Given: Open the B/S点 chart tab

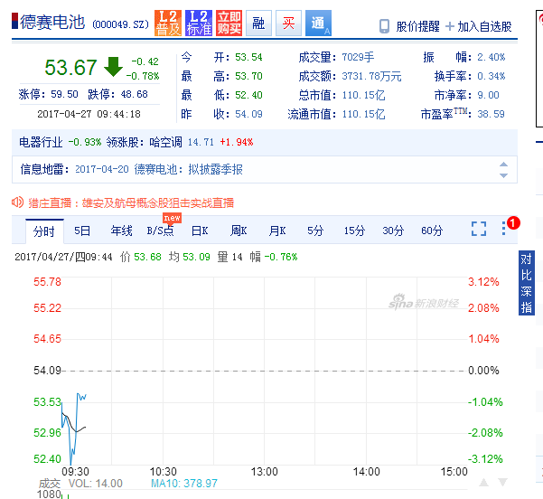Looking at the screenshot, I should [160, 231].
